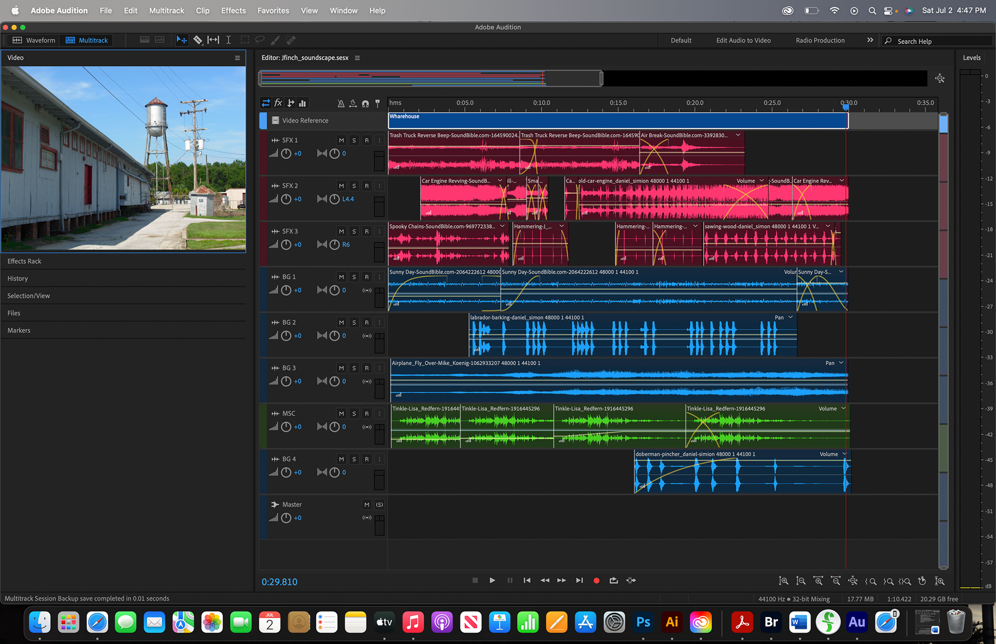Click the loop playback button
Screen dimensions: 996x644
point(614,580)
